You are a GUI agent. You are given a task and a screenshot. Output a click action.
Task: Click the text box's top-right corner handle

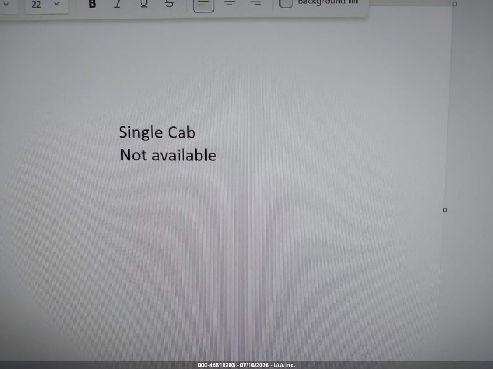pos(454,4)
